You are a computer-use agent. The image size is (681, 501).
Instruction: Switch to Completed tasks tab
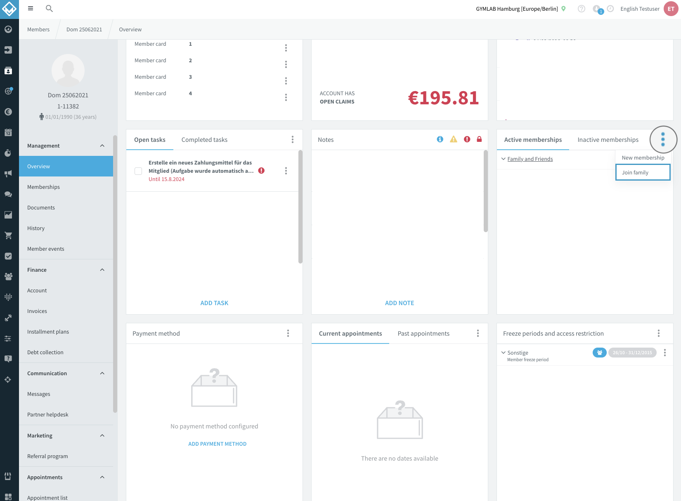(204, 140)
